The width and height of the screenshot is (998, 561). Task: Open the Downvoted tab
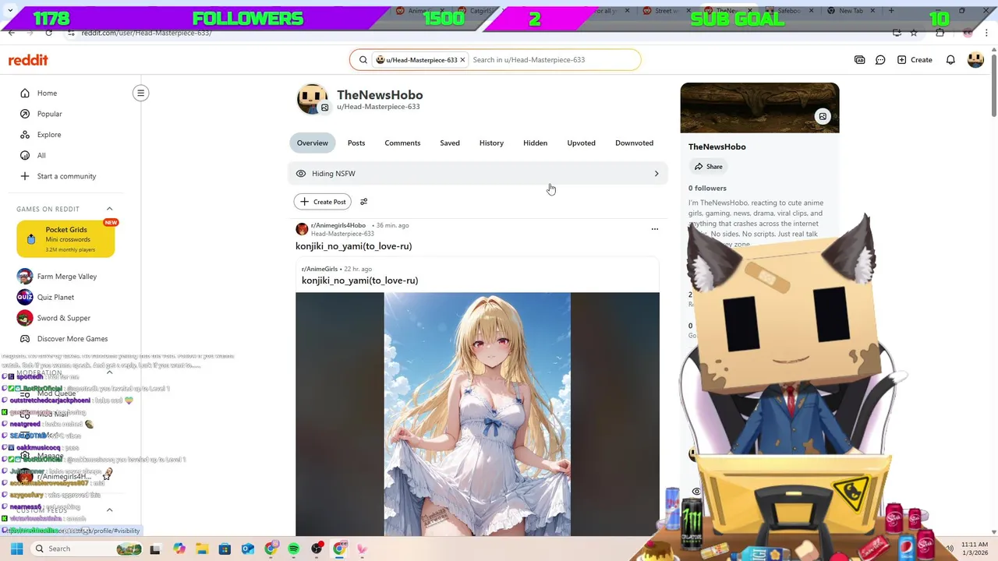tap(634, 143)
